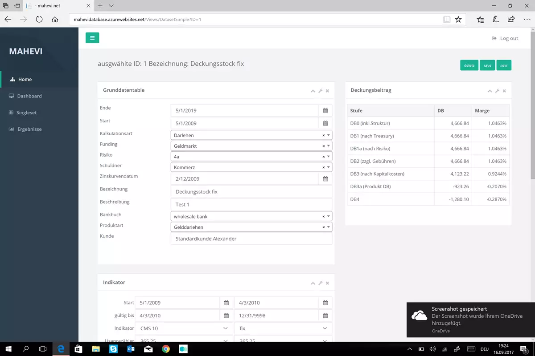Open the Schuldner dropdown showing Kommerz
This screenshot has height=356, width=535.
point(251,167)
